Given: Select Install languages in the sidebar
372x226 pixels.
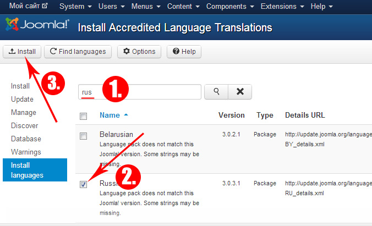Looking at the screenshot, I should click(x=34, y=170).
